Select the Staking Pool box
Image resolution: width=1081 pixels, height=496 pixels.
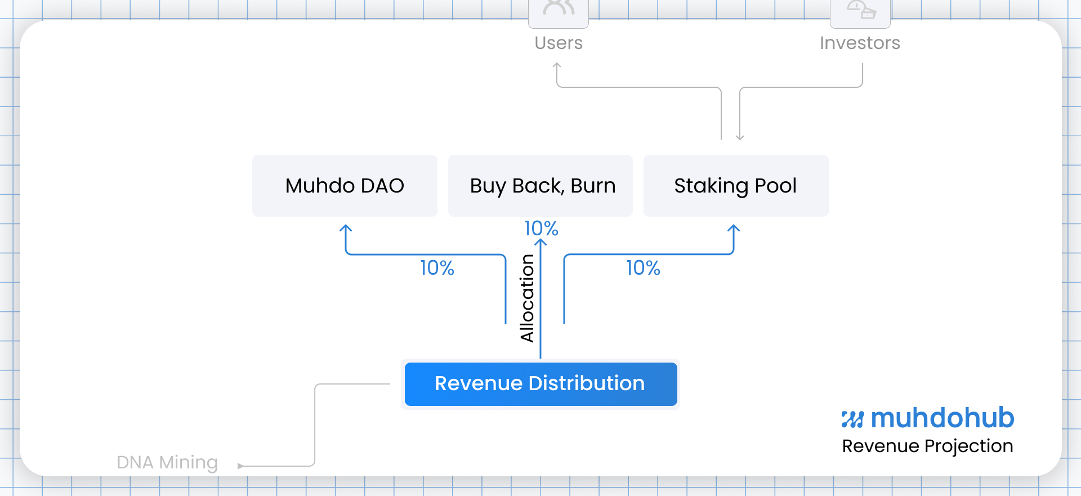(x=735, y=186)
